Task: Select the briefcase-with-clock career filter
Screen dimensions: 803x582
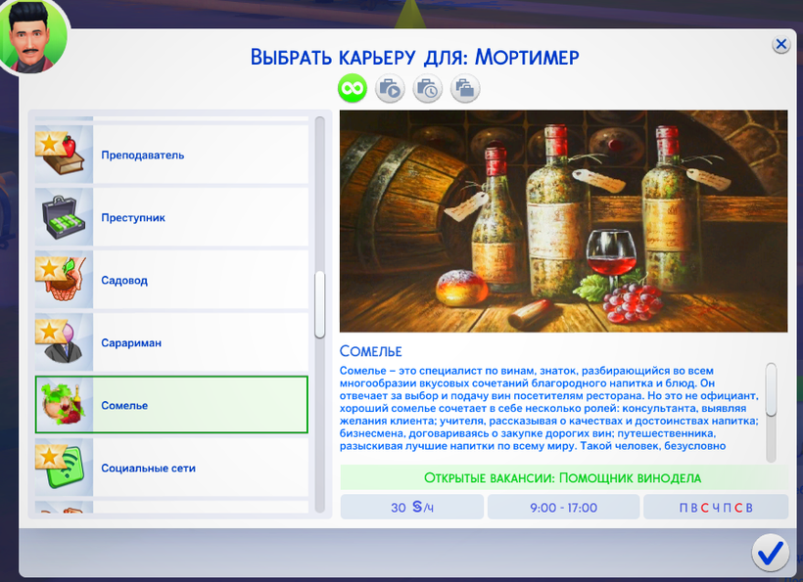Action: [x=427, y=88]
